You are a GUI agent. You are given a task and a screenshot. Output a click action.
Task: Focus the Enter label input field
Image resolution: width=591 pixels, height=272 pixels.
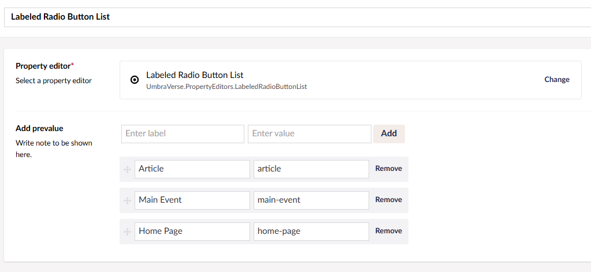point(183,134)
